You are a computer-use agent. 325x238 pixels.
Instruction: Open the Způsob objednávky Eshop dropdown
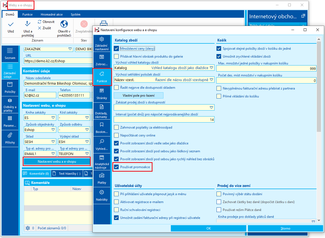[x=53, y=130]
